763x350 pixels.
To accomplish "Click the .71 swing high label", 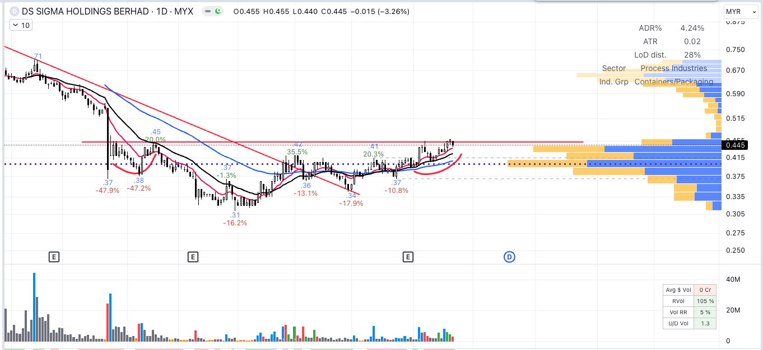I will pos(37,56).
